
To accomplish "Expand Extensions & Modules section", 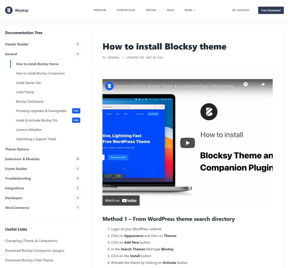I will (x=22, y=159).
